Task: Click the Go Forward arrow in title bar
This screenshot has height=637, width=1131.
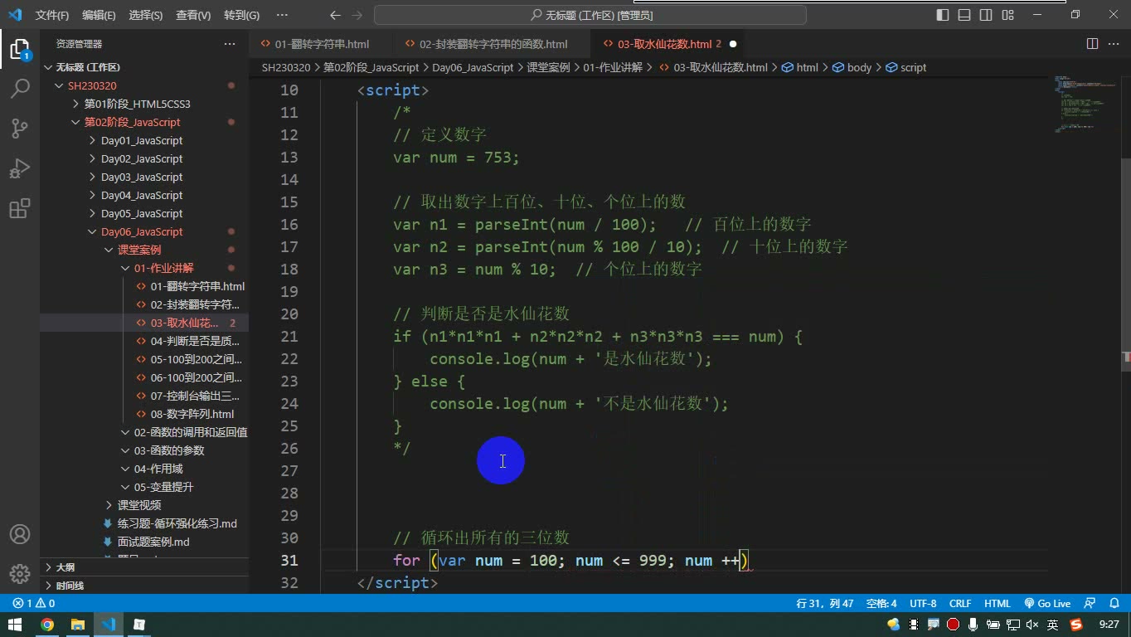Action: pos(357,15)
